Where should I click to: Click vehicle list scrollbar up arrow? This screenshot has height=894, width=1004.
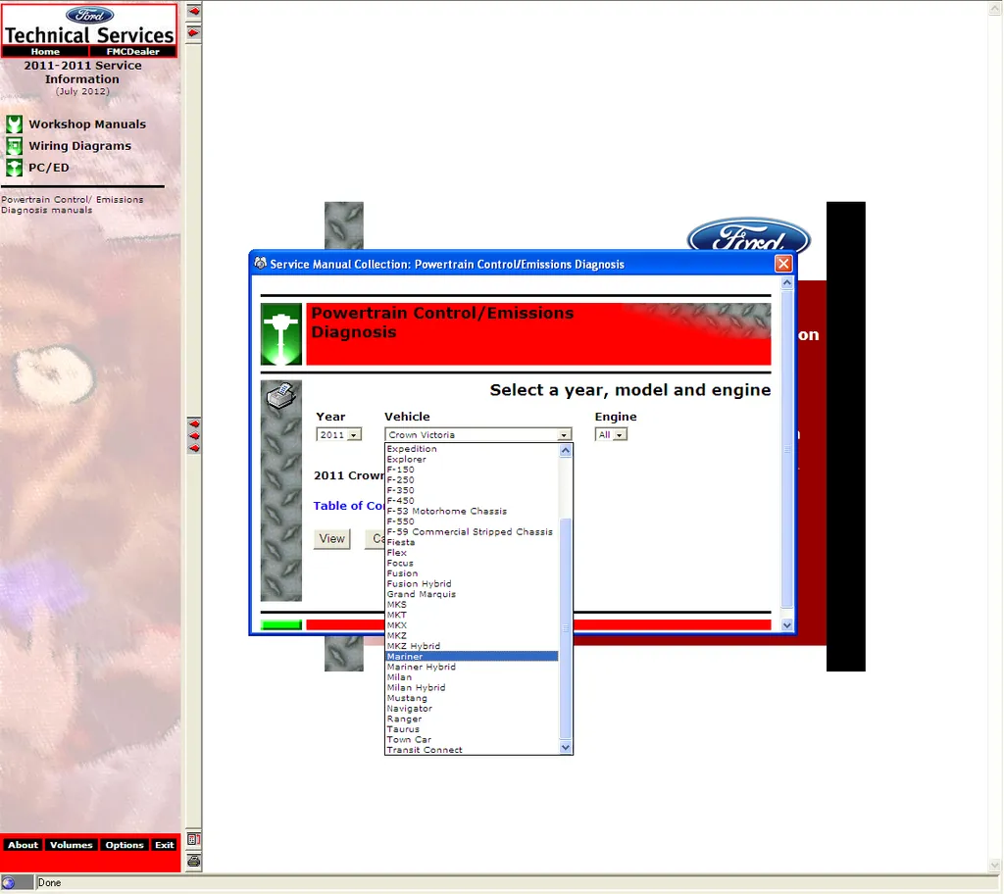566,450
